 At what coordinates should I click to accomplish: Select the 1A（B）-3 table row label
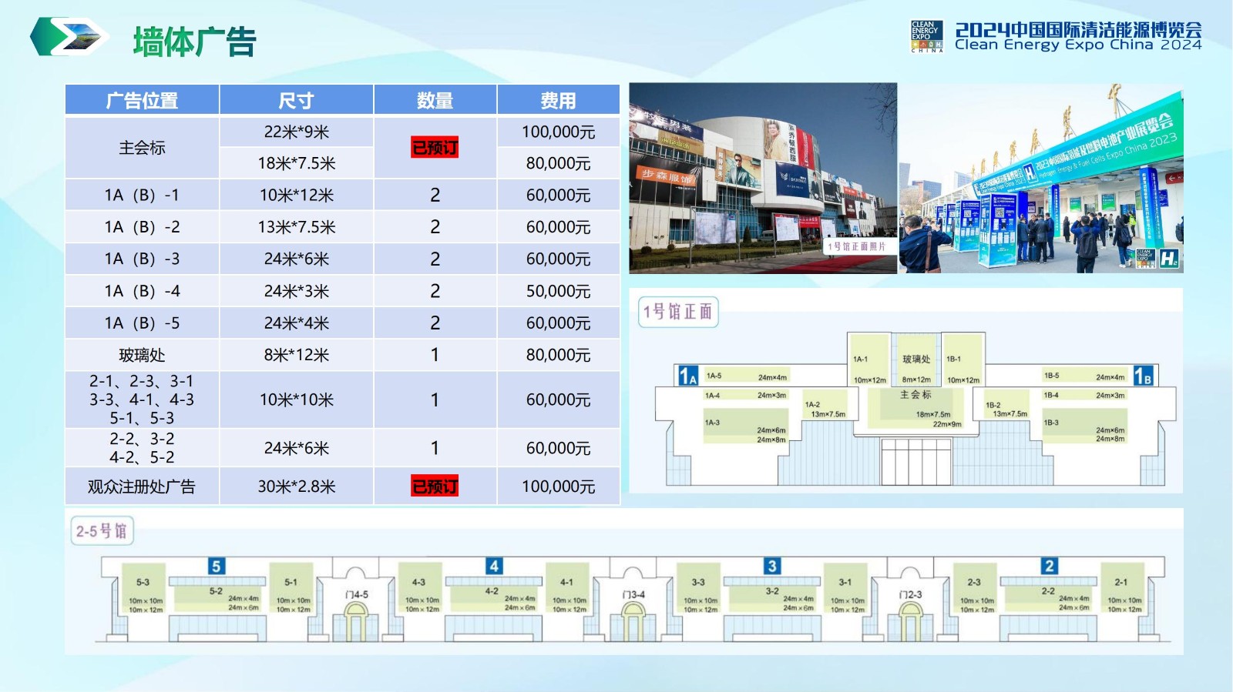point(142,259)
